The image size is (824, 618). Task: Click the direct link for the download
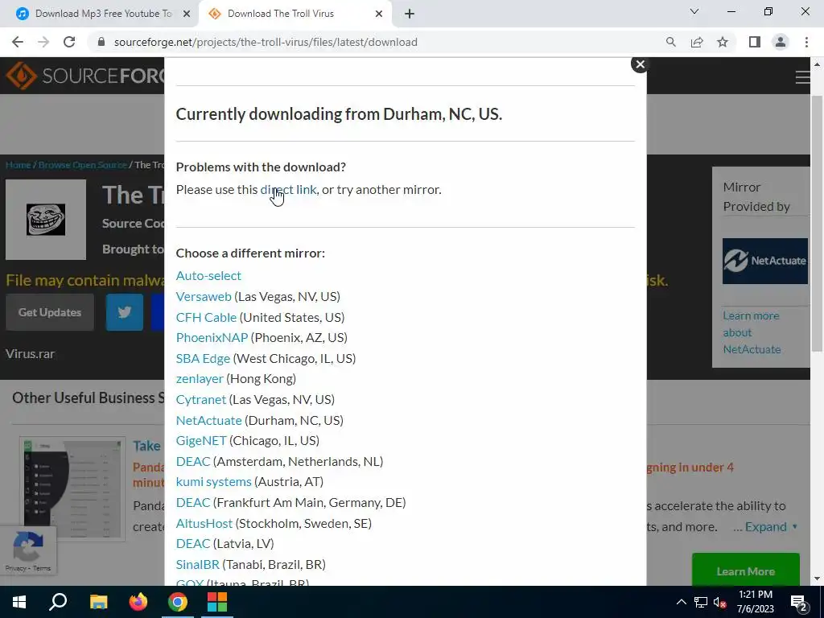[x=289, y=190]
